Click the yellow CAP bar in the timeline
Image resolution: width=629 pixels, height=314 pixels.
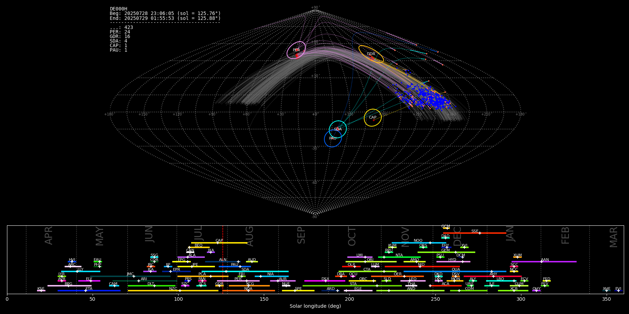tap(219, 243)
